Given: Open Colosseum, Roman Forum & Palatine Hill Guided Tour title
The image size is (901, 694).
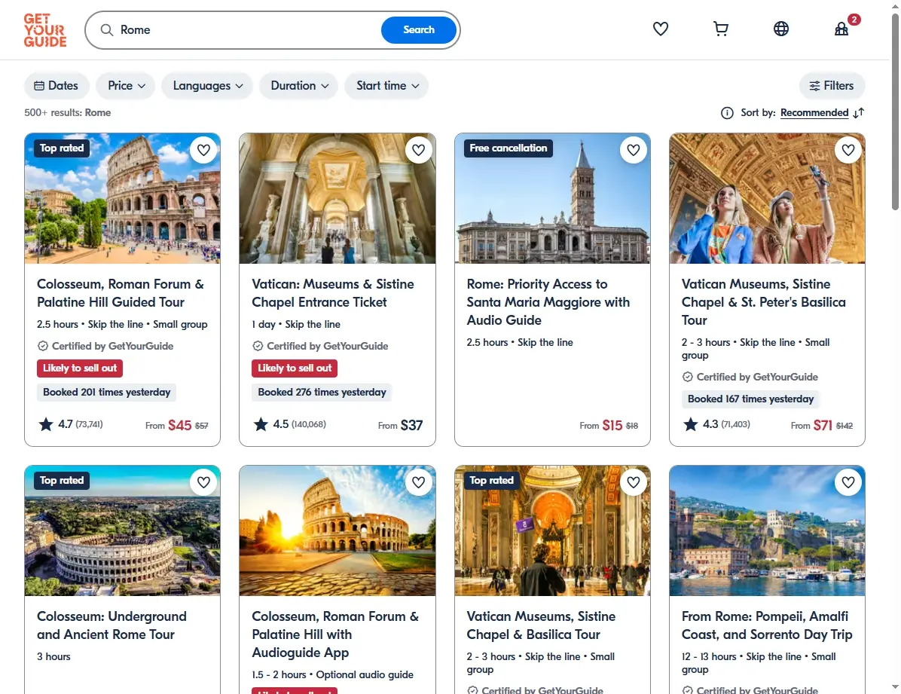Looking at the screenshot, I should point(120,293).
